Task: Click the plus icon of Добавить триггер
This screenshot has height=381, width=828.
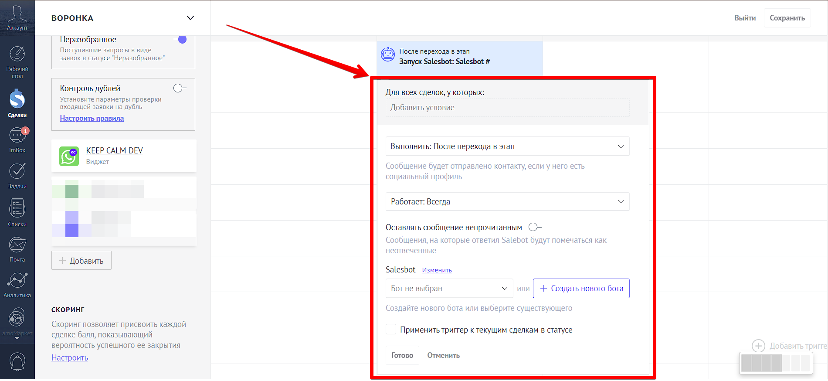Action: [x=758, y=346]
